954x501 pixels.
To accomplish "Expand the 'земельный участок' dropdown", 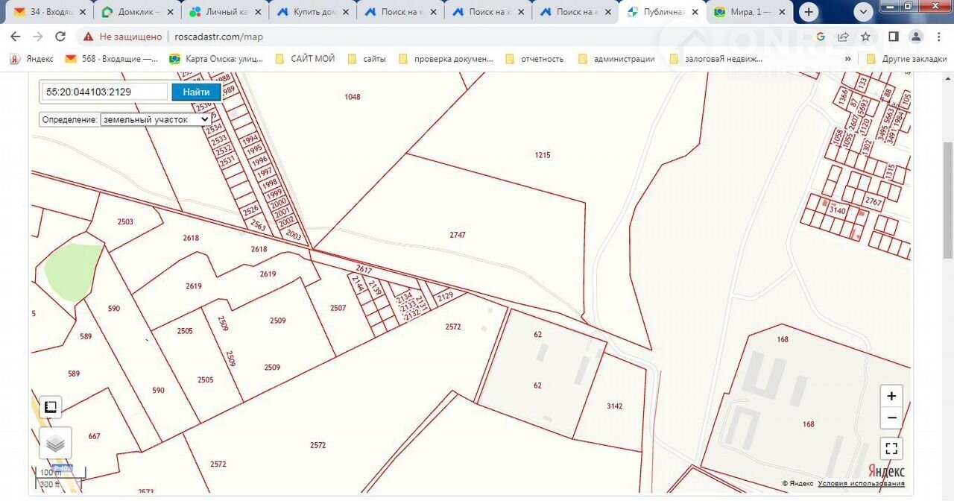I will click(x=155, y=119).
